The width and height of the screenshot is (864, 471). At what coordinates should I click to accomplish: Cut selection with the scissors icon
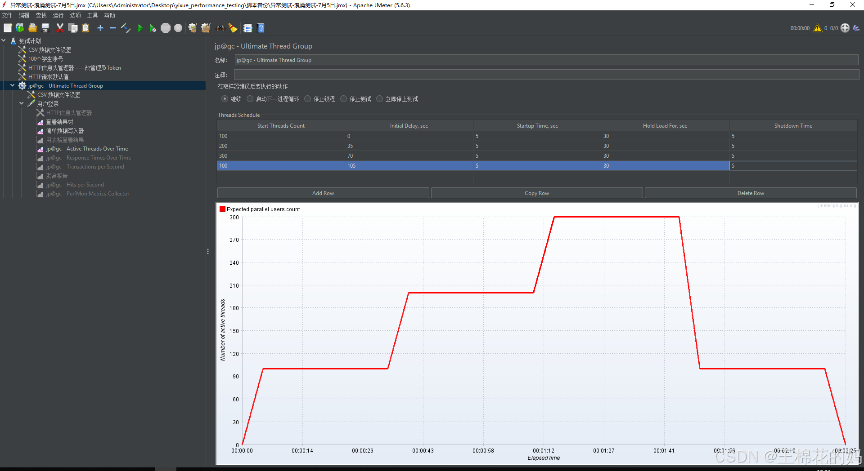[x=60, y=28]
